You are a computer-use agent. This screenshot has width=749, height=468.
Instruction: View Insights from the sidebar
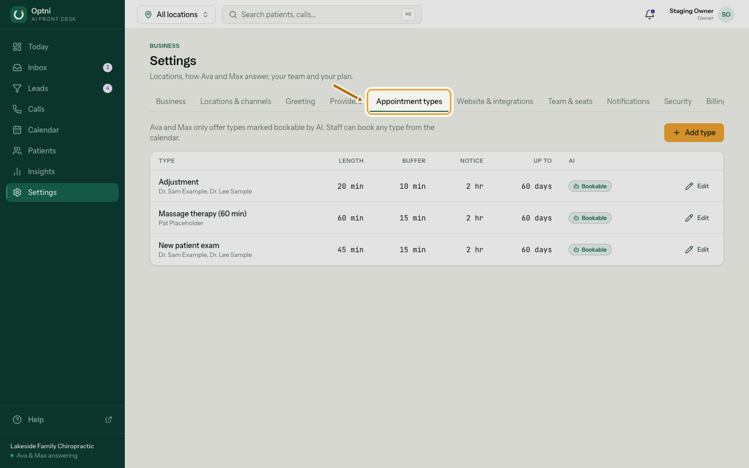[x=62, y=172]
